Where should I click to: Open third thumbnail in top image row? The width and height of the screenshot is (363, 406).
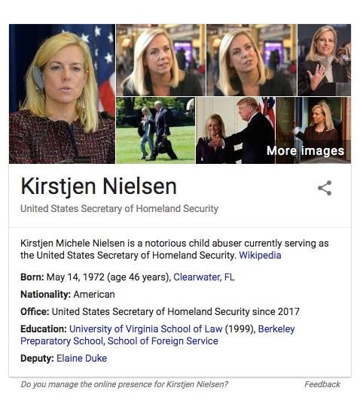(252, 60)
